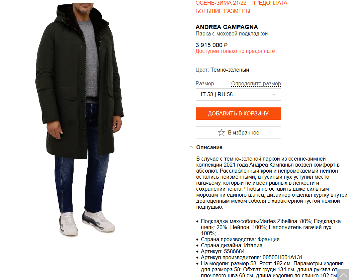Image resolution: width=349 pixels, height=280 pixels.
Task: Select the ОСЕНЬ-ЗИМА 21/22 tag
Action: coord(221,3)
